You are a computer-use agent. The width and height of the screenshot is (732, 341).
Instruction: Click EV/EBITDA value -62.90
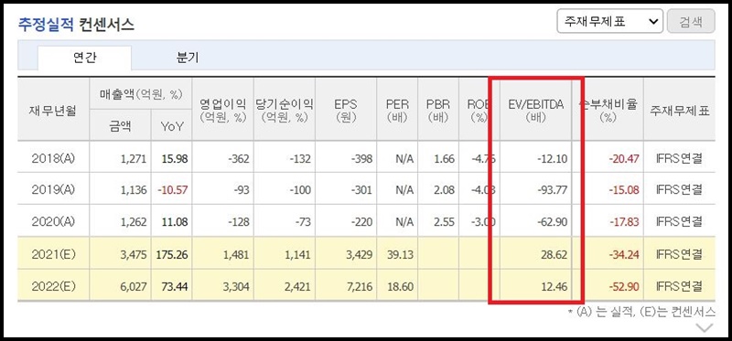[553, 222]
